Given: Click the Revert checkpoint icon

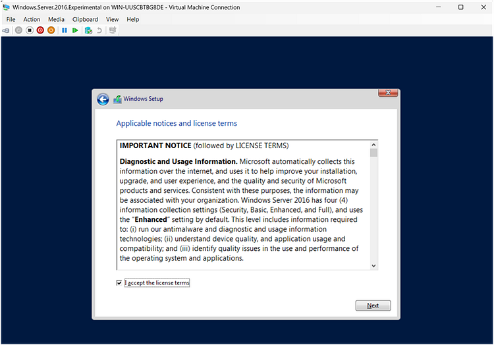Looking at the screenshot, I should tap(99, 30).
